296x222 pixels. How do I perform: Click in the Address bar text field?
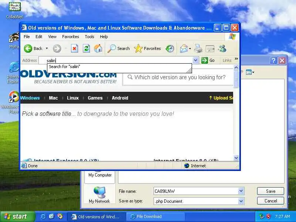pos(116,60)
